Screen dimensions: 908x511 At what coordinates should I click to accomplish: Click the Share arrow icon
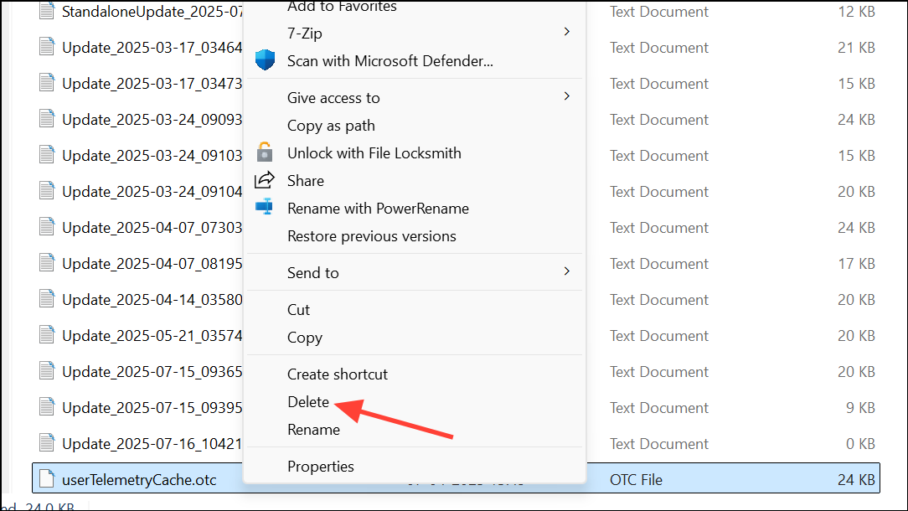265,180
